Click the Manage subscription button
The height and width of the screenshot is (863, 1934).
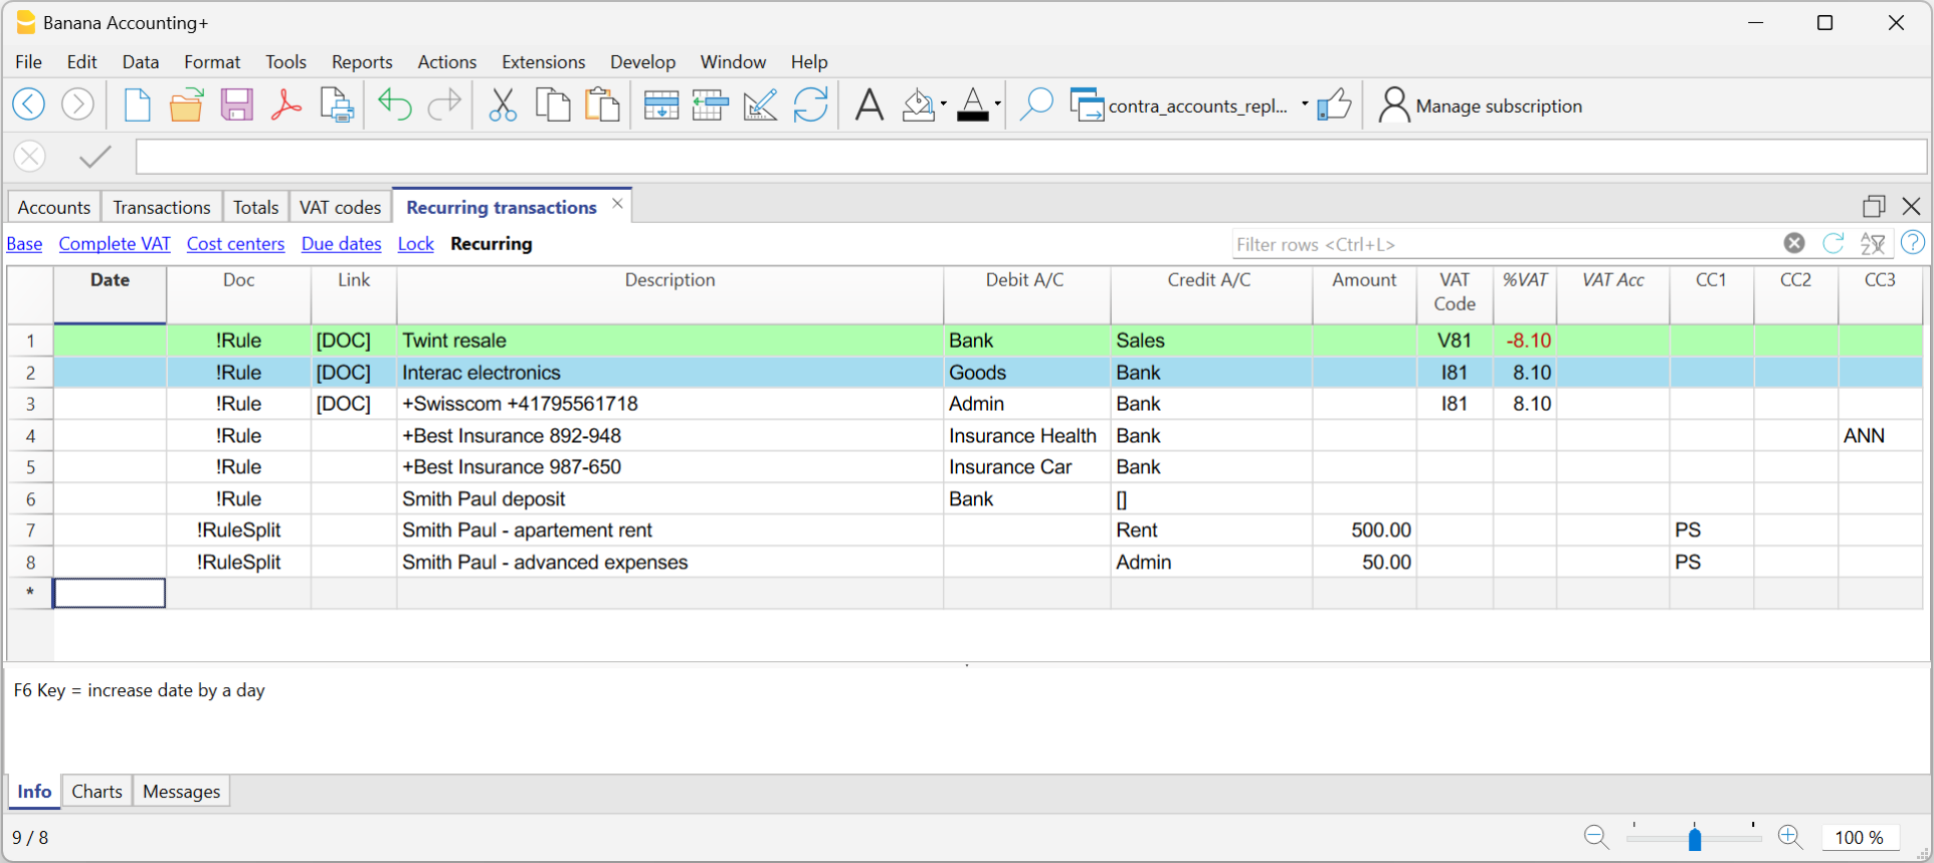[1480, 106]
